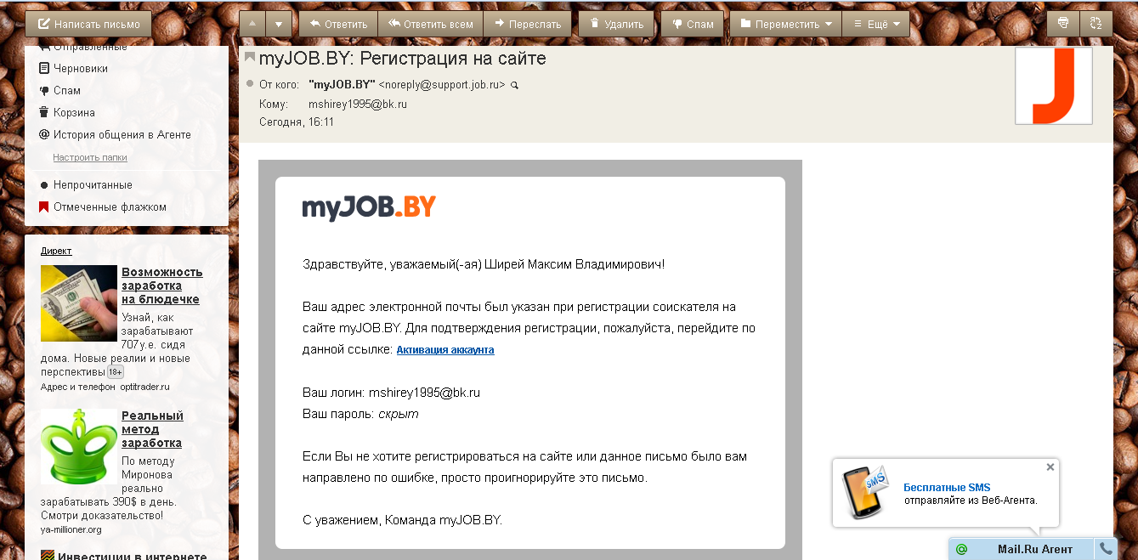Toggle the flag next to the email subject
1138x560 pixels.
[250, 58]
